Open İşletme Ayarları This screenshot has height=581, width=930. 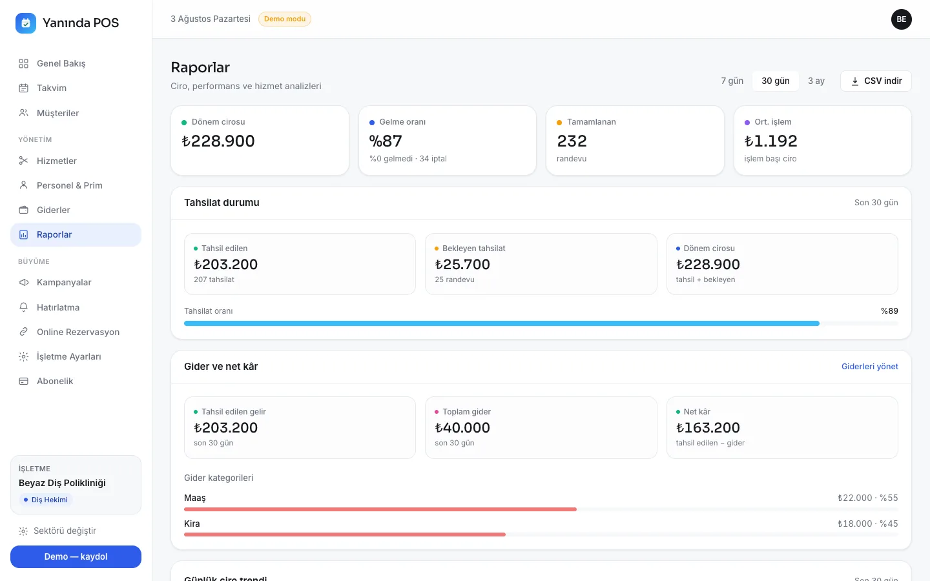(76, 356)
